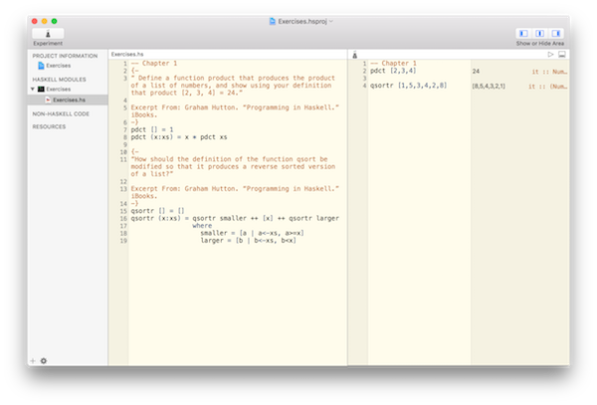Toggle the middle editor area button
The width and height of the screenshot is (597, 405).
pyautogui.click(x=540, y=34)
